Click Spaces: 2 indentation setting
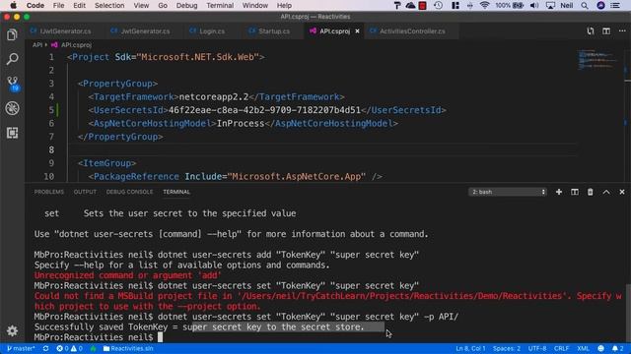This screenshot has width=631, height=354. click(x=507, y=348)
